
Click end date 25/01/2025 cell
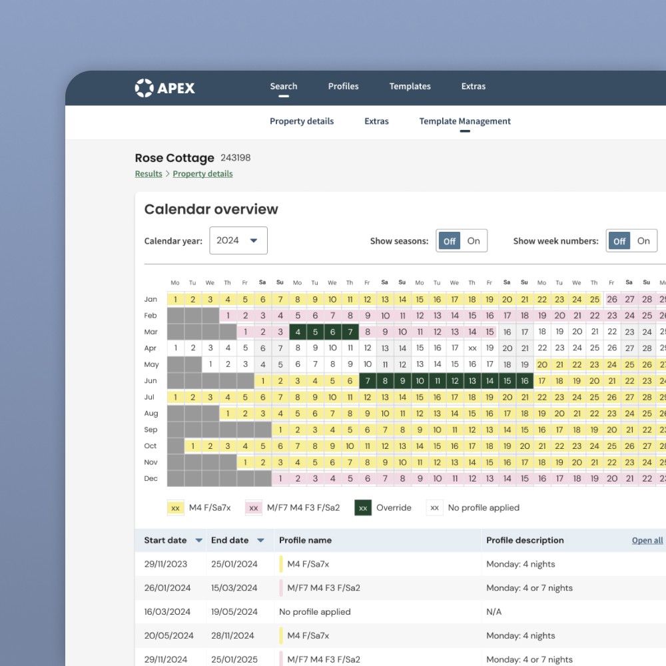pos(234,659)
